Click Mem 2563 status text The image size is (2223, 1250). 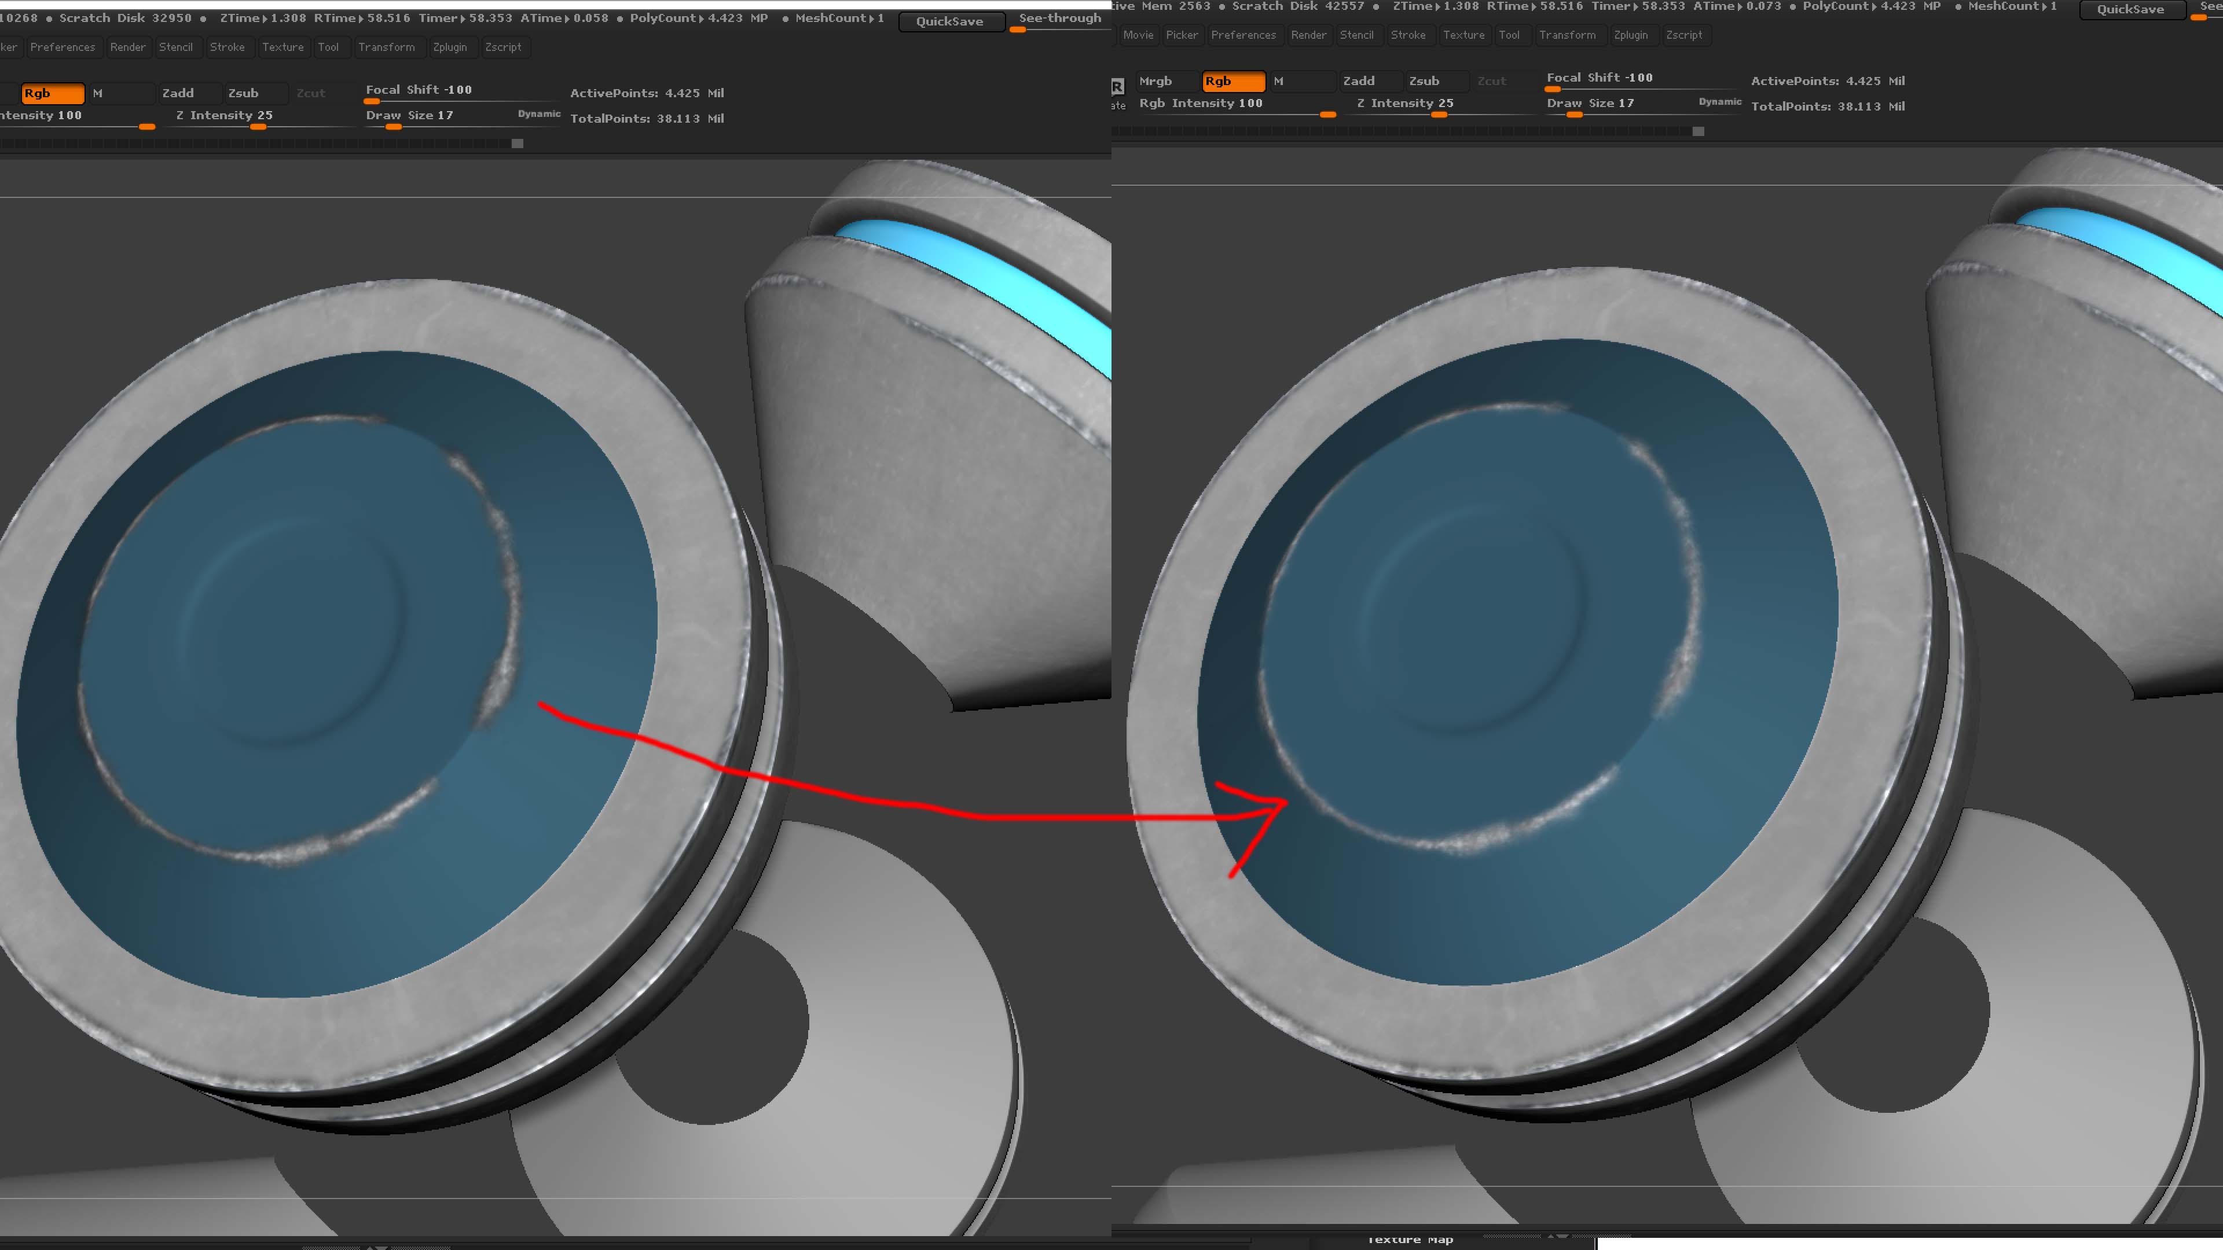click(x=1176, y=6)
